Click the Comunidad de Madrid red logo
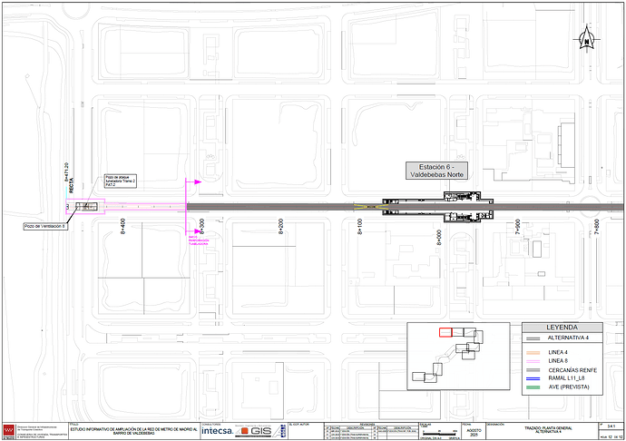Image resolution: width=626 pixels, height=441 pixels. (x=9, y=430)
